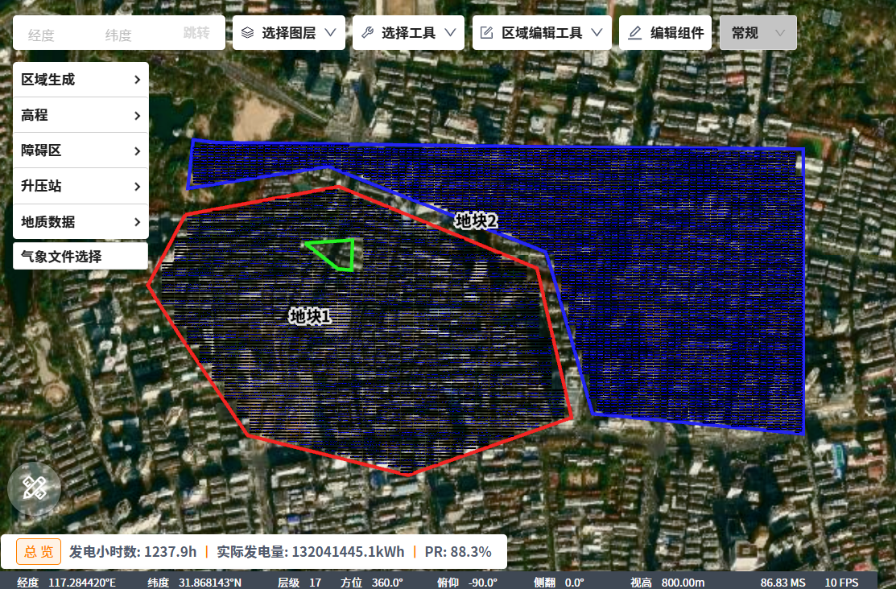Open the 常规 mode dropdown

[758, 33]
